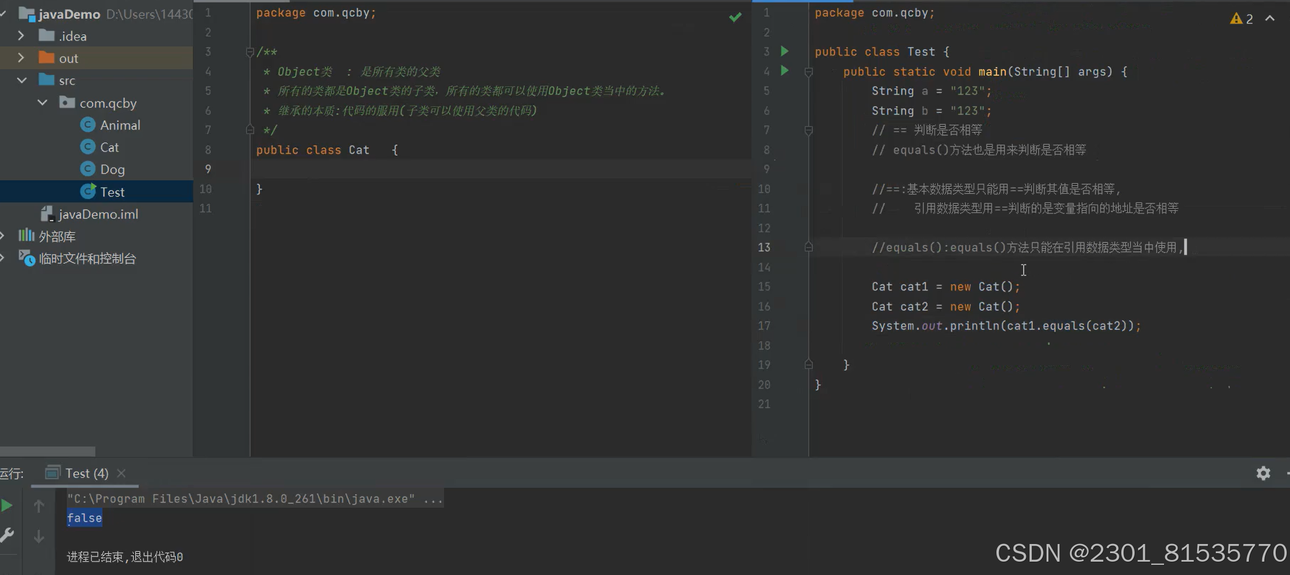Click the fold arrow on the Javadoc comment

coord(250,52)
